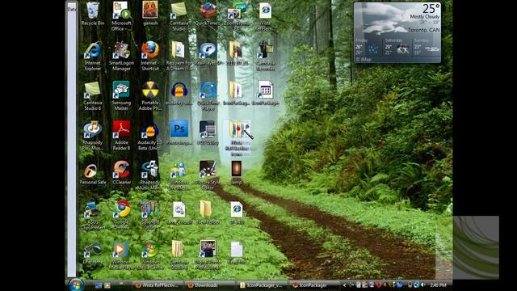Open the RealPlayer SP shortcut
517x291 pixels.
(x=208, y=53)
